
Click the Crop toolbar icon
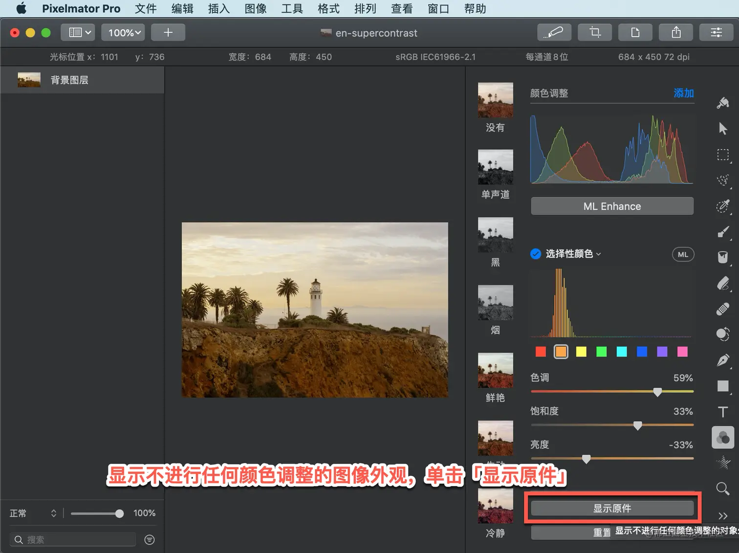click(x=595, y=32)
